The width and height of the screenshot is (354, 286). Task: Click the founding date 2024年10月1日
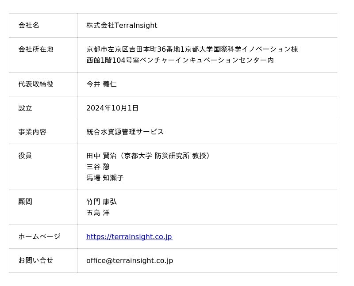pyautogui.click(x=112, y=108)
